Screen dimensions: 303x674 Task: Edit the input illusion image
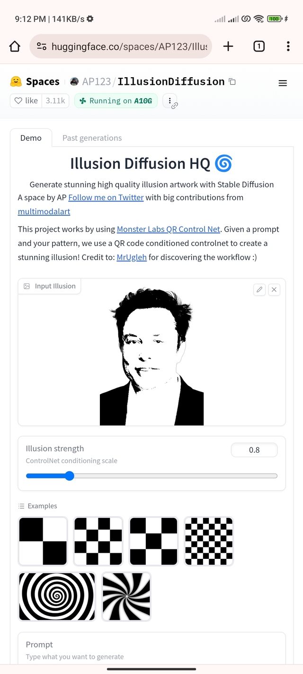pos(259,290)
